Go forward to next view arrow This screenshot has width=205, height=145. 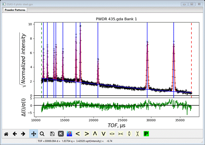[x=23, y=134]
